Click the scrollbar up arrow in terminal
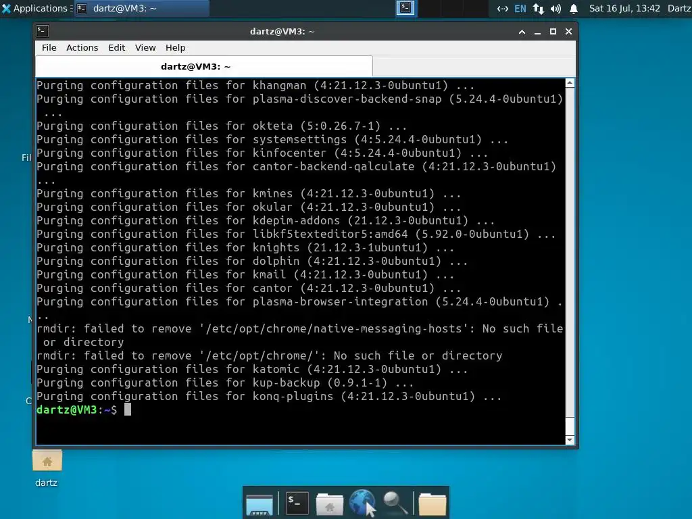Screen dimensions: 692x519 570,83
